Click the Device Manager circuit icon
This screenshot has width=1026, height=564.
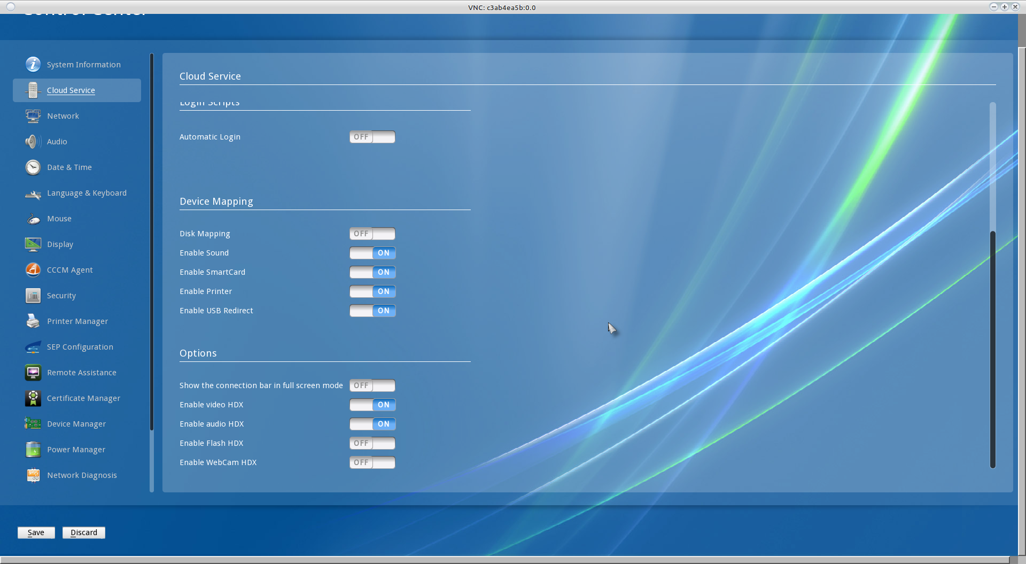tap(33, 424)
